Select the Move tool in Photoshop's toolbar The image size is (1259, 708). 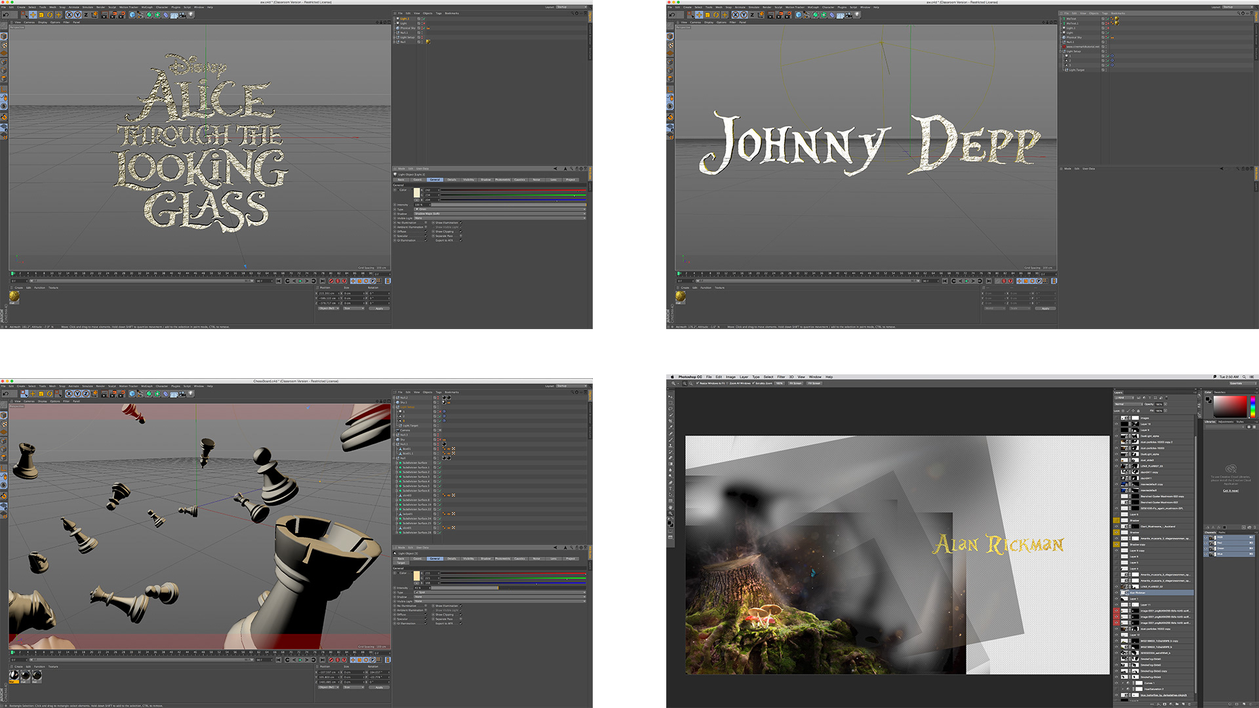670,397
